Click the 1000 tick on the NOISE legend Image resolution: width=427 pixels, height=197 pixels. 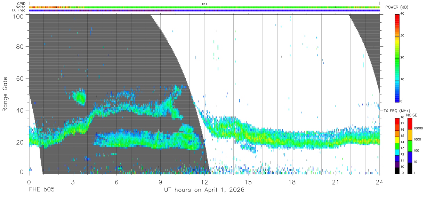click(x=417, y=139)
